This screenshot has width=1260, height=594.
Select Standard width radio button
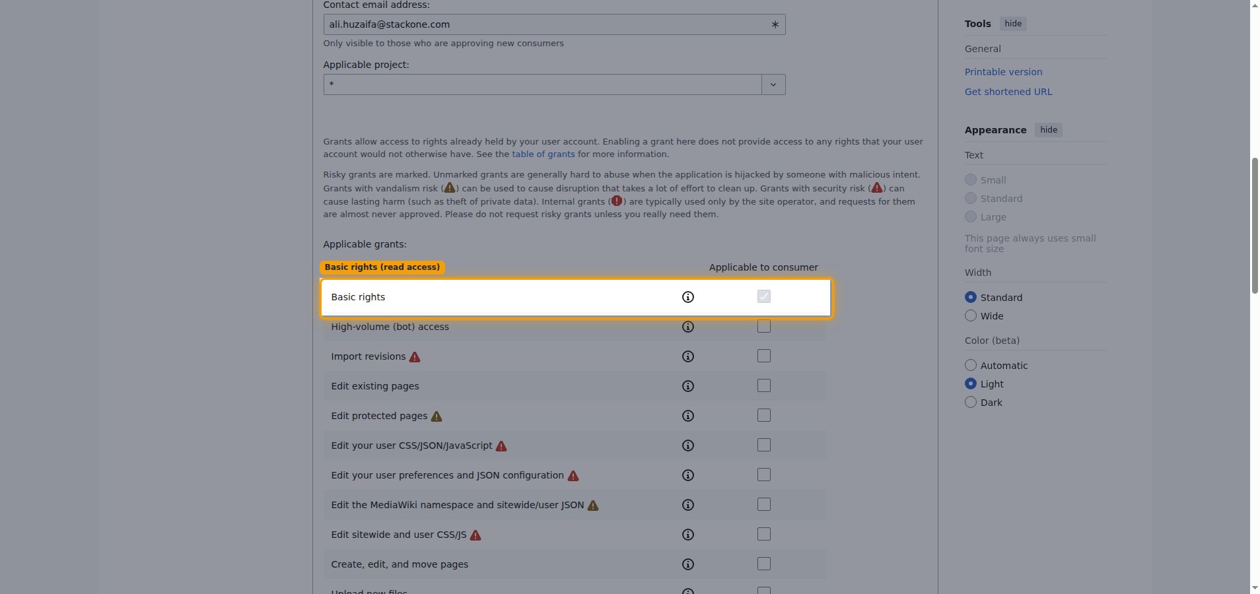pos(971,297)
